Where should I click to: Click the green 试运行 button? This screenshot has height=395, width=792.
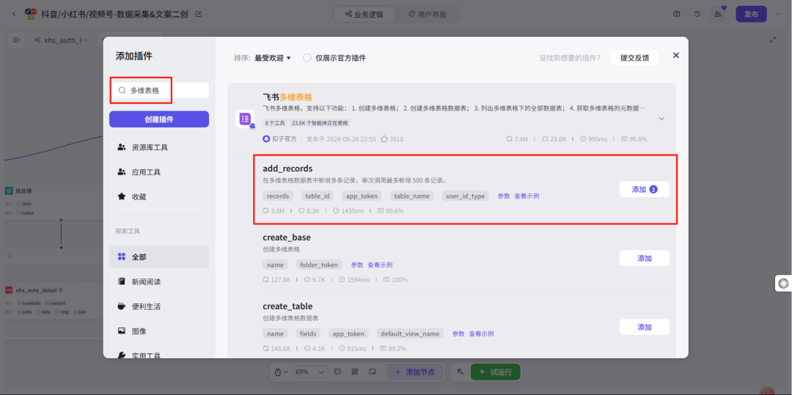pyautogui.click(x=495, y=372)
